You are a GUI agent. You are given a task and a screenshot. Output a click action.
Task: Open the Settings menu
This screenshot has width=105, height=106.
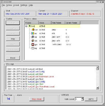click(x=24, y=5)
